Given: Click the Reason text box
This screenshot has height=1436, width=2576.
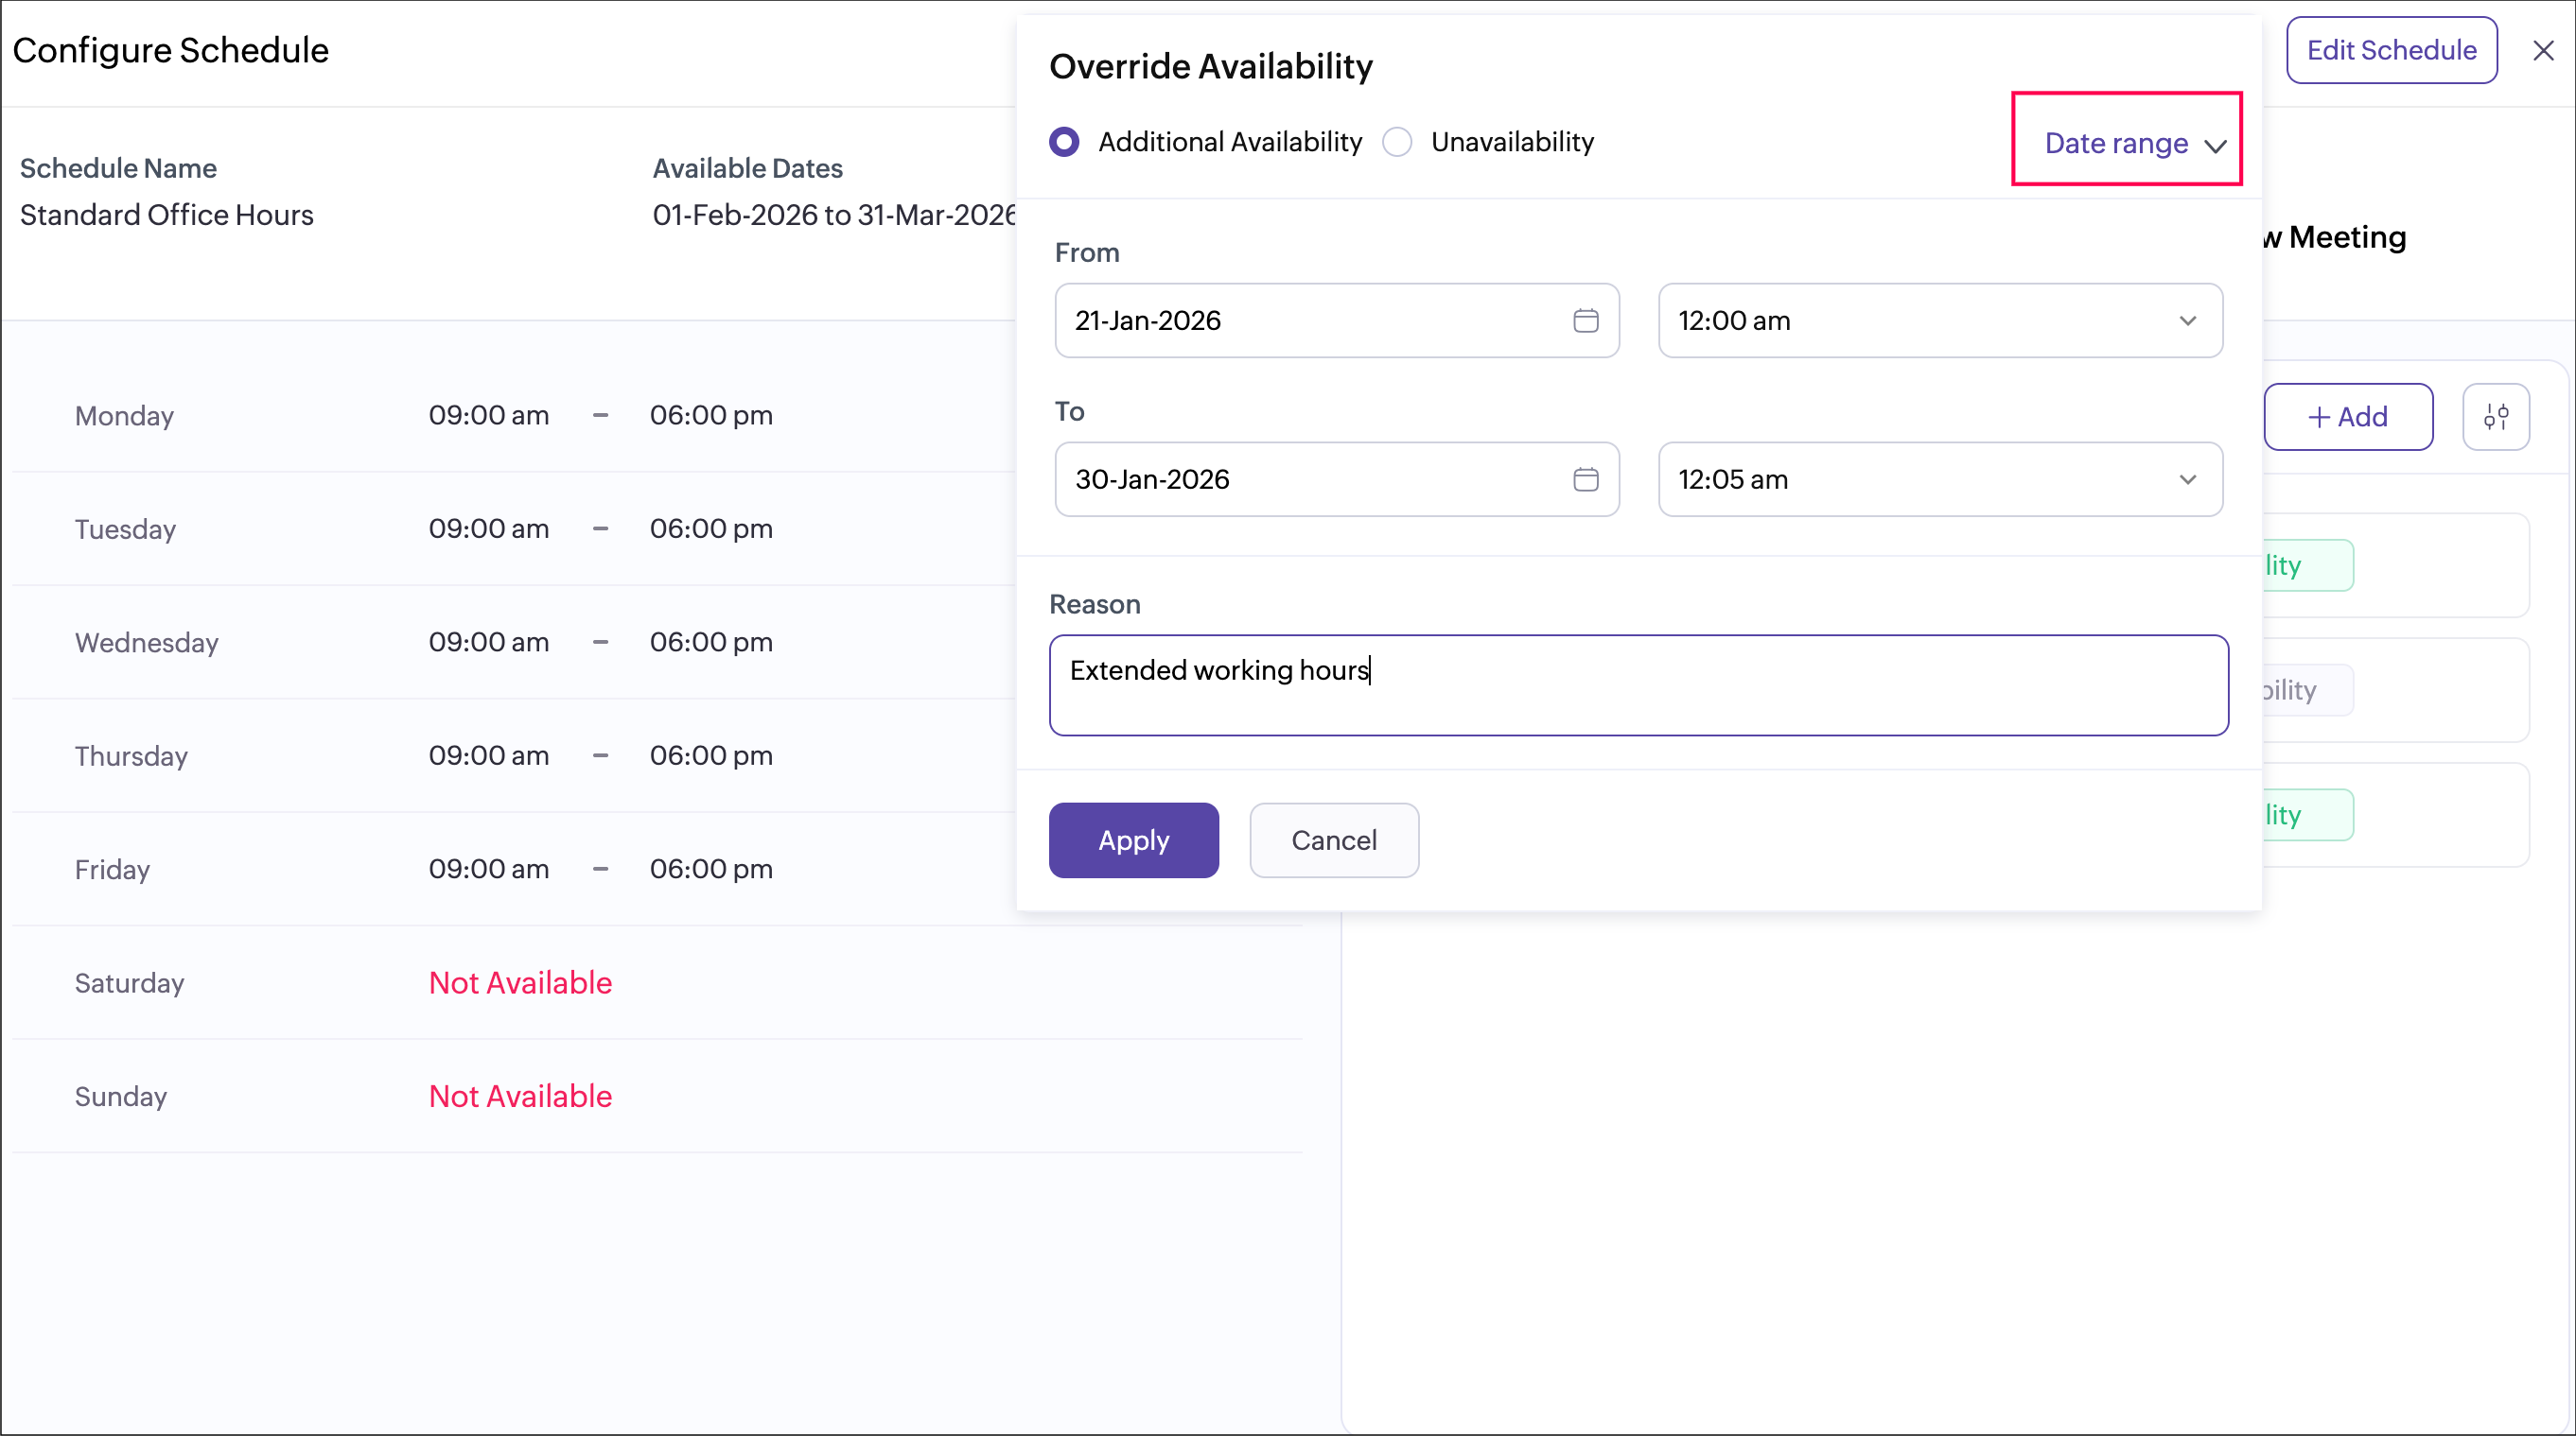Looking at the screenshot, I should pyautogui.click(x=1637, y=685).
